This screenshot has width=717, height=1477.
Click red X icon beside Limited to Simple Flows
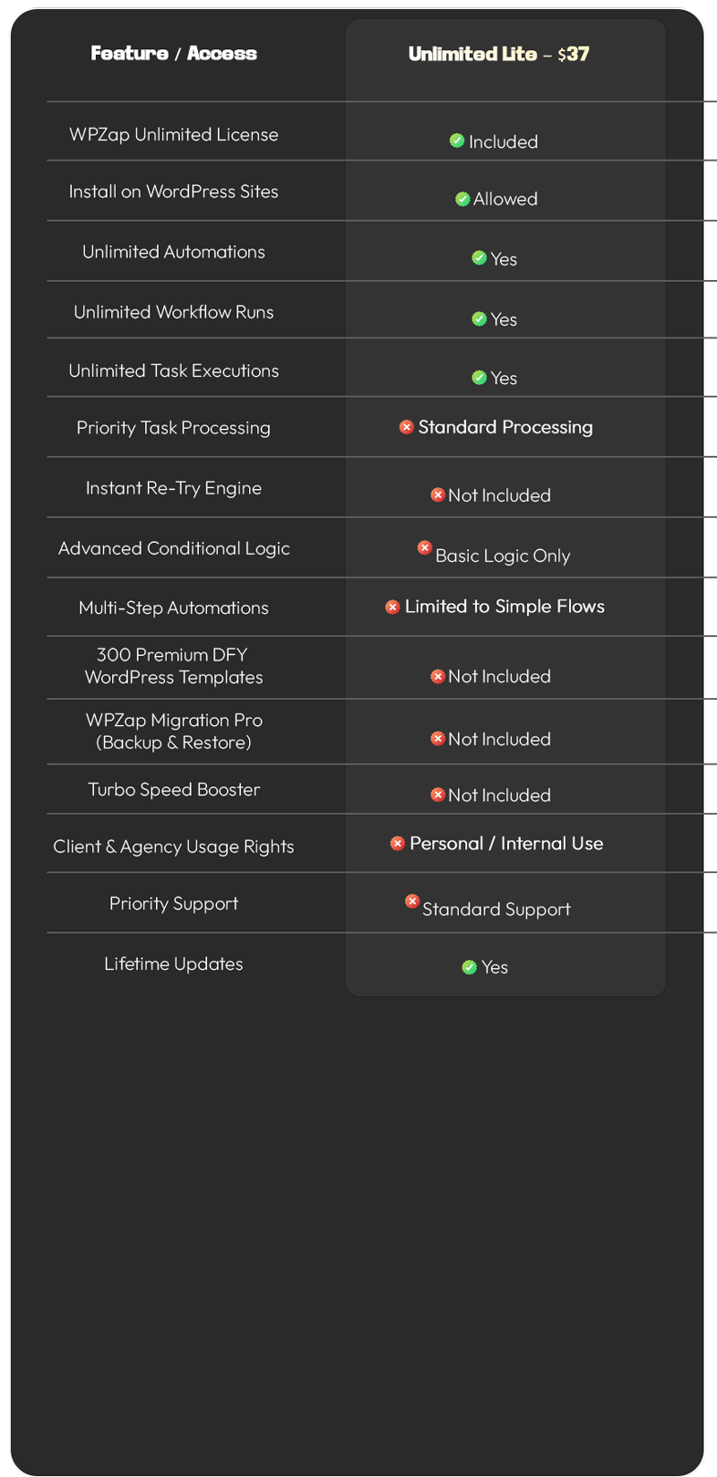coord(393,607)
